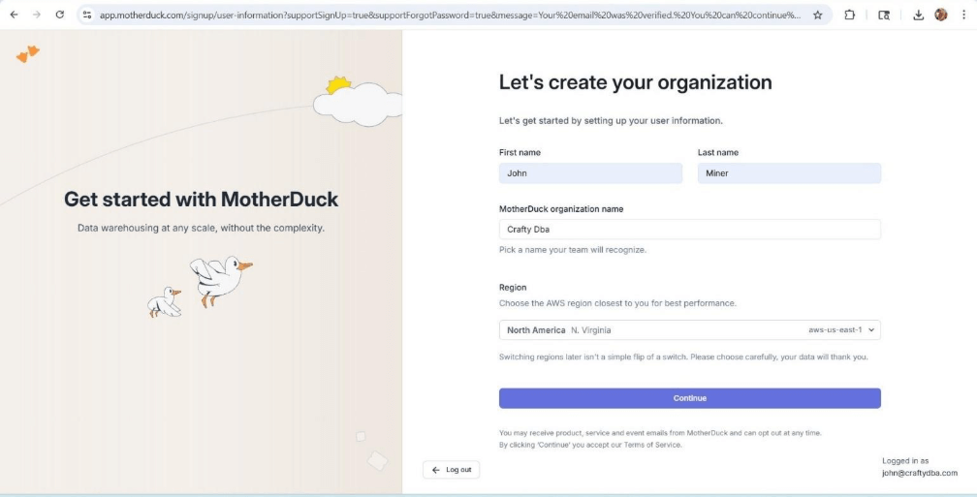This screenshot has height=497, width=977.
Task: Click the flying duck illustration
Action: (x=219, y=279)
